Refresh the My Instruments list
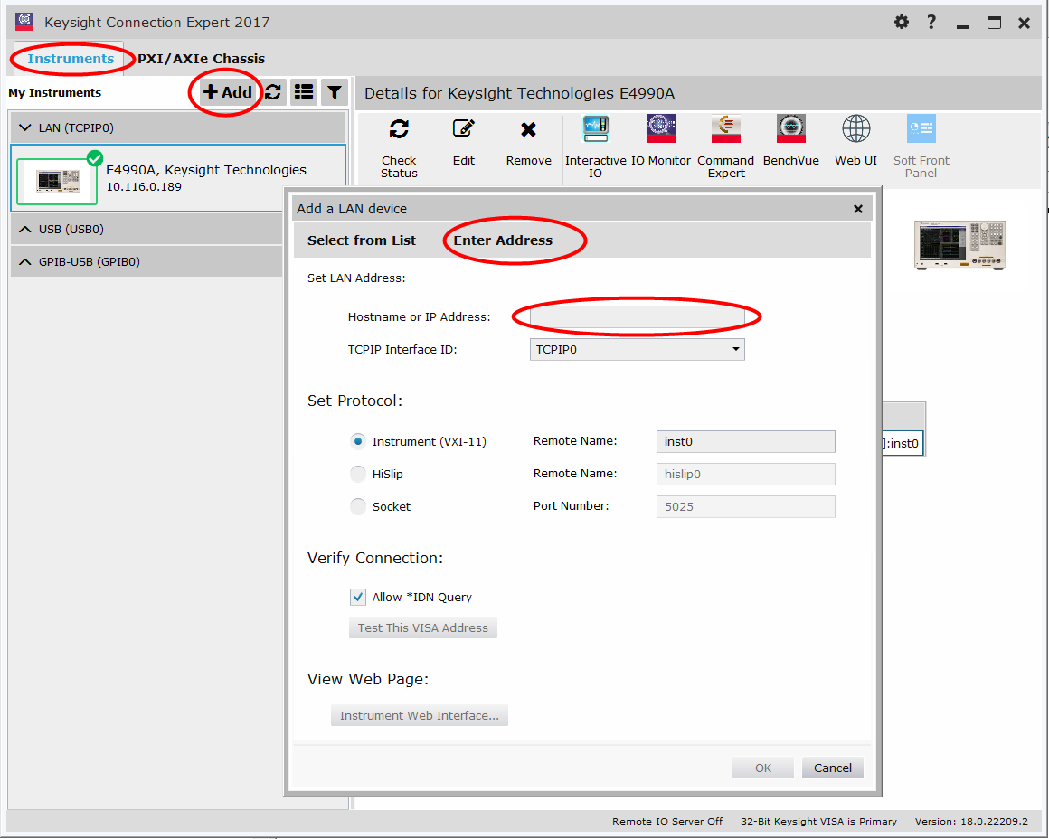This screenshot has height=839, width=1049. pyautogui.click(x=273, y=92)
